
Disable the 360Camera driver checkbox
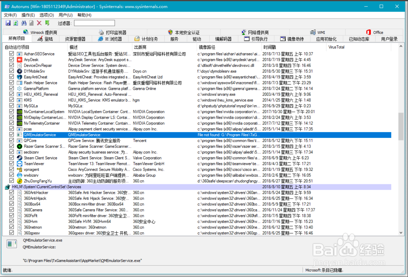11,210
